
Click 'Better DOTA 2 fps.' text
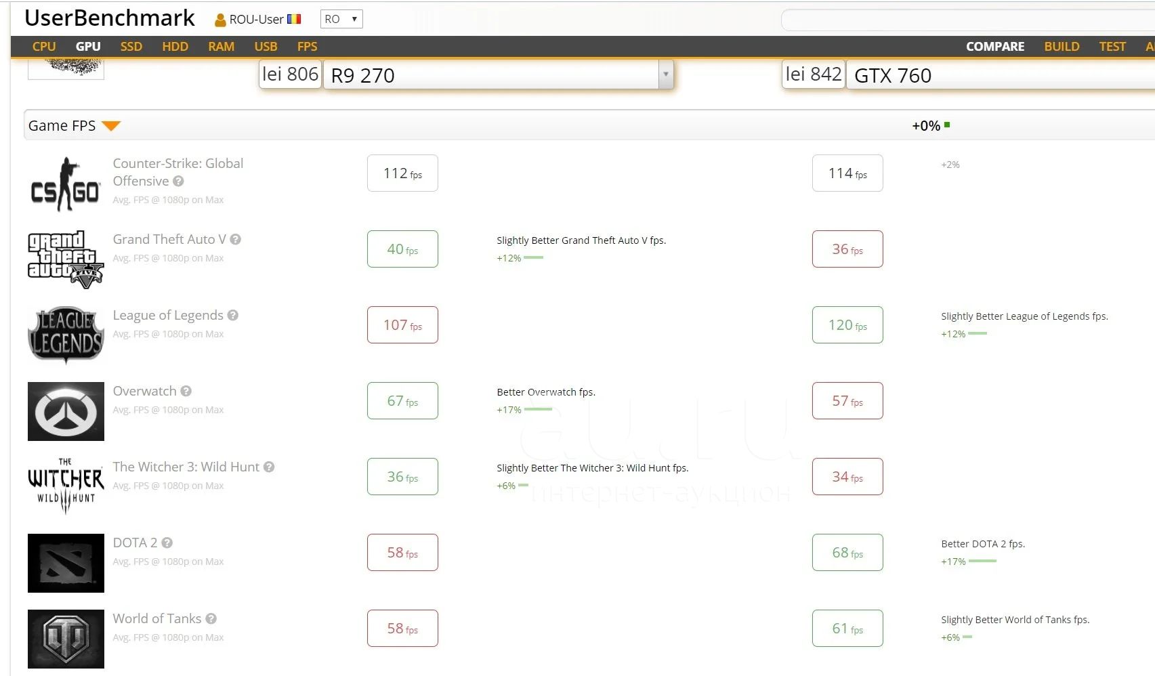click(x=983, y=544)
